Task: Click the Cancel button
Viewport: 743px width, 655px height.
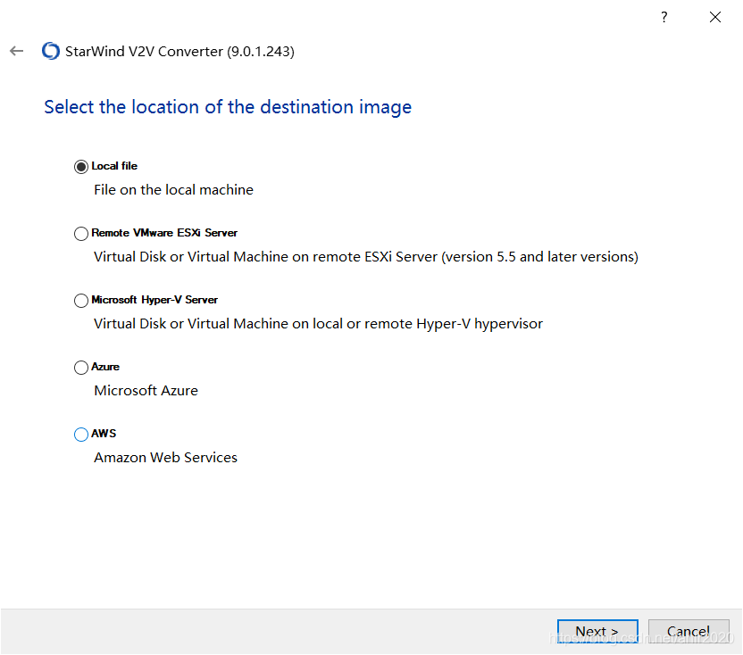Action: [x=689, y=631]
